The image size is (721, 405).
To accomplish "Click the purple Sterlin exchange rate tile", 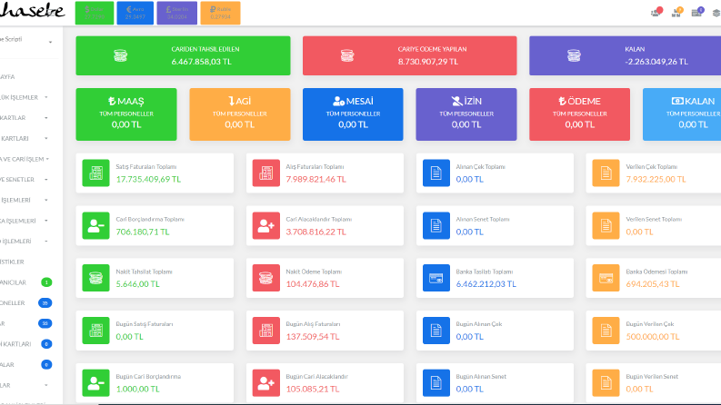I will point(177,13).
